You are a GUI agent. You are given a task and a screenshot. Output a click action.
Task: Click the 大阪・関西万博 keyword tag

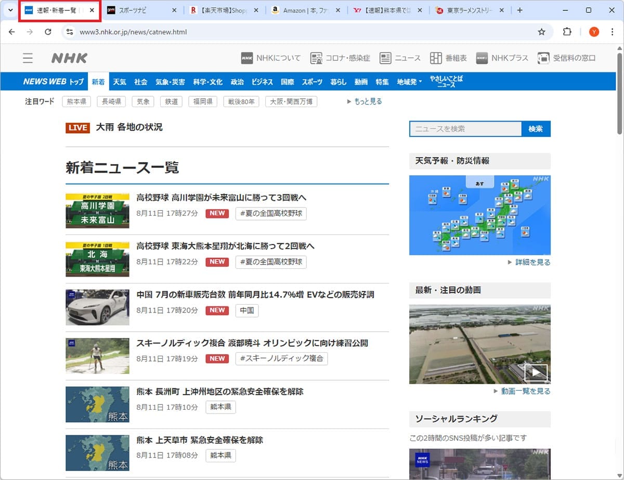pos(291,102)
